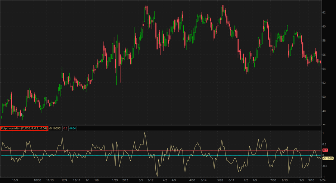The image size is (336, 183).
Task: Click the 0.5 label on indicator axis
Action: 324,144
